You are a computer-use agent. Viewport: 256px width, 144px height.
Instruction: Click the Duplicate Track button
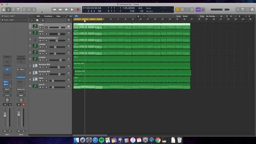pyautogui.click(x=37, y=20)
